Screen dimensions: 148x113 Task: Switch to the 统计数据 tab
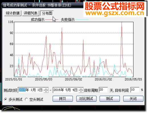pos(13,13)
